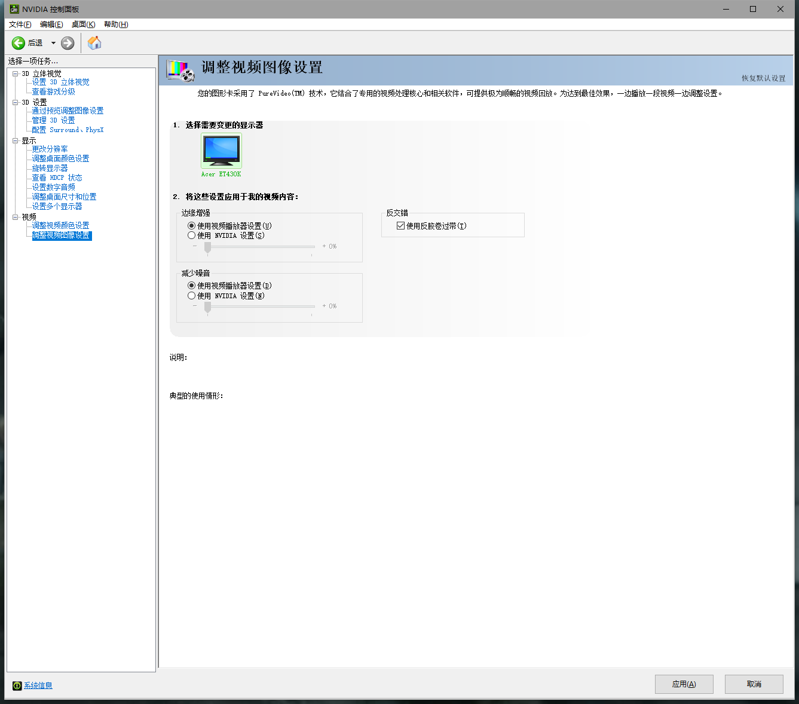The image size is (799, 704).
Task: Click the 后退 back button label
Action: tap(35, 43)
